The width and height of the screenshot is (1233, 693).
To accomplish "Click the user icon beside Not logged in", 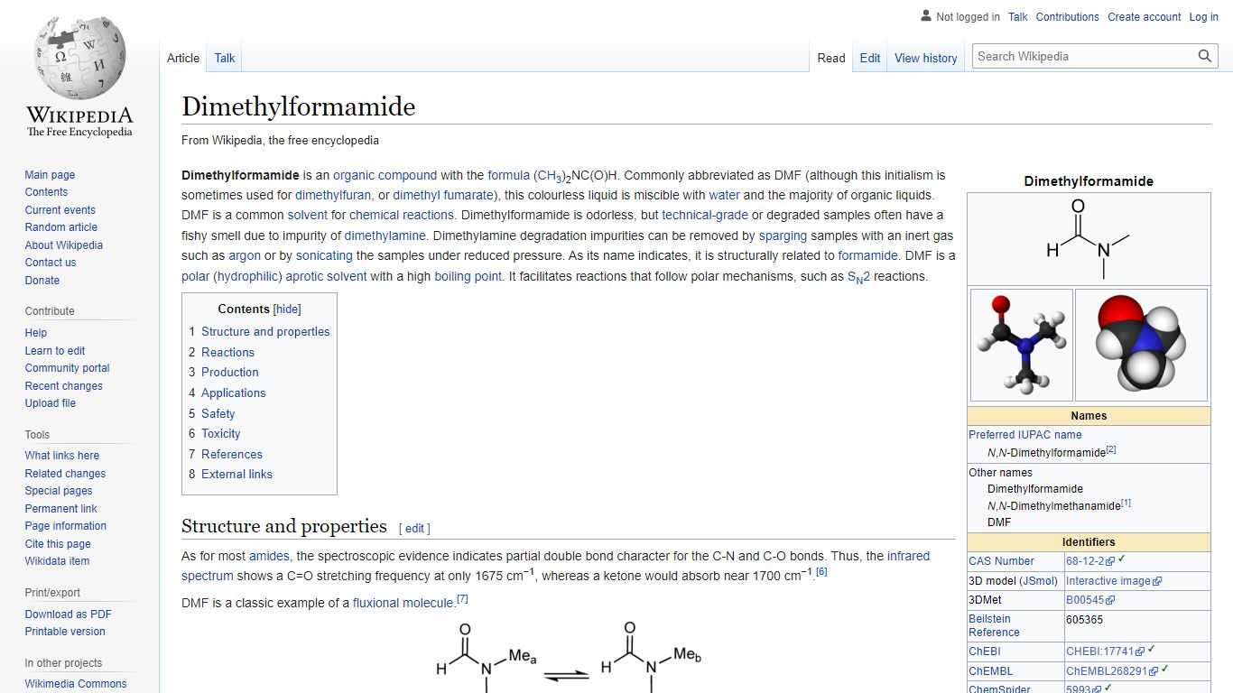I will coord(926,16).
